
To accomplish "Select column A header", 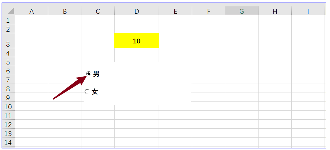I will [x=32, y=11].
